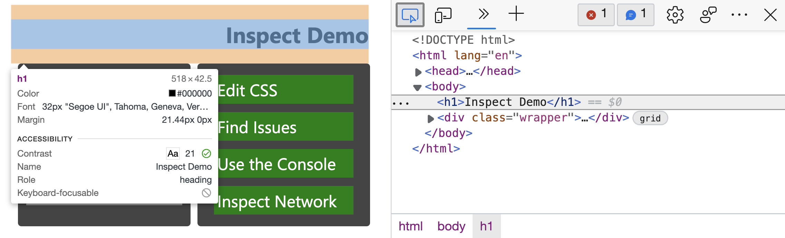Select the html lang="en" node
Image resolution: width=785 pixels, height=238 pixels.
tap(467, 55)
